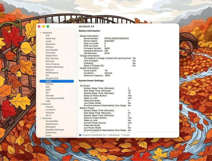The width and height of the screenshot is (212, 161).
Task: Click the Software category label
Action: click(47, 118)
